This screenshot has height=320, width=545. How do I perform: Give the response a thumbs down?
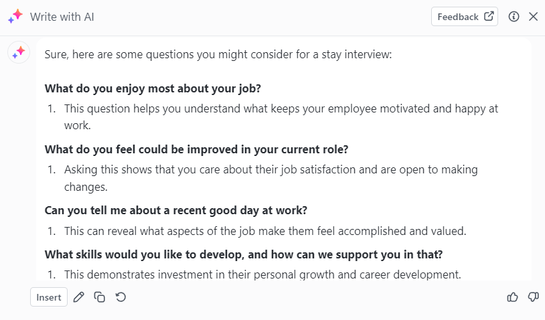coord(533,297)
